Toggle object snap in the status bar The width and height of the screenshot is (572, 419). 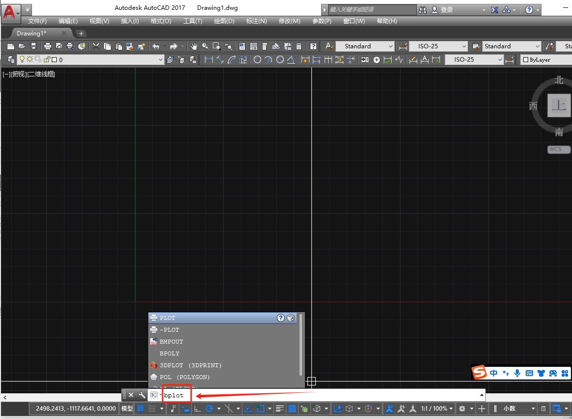[260, 409]
